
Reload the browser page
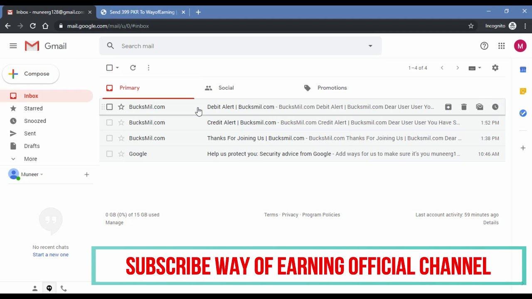coord(33,26)
